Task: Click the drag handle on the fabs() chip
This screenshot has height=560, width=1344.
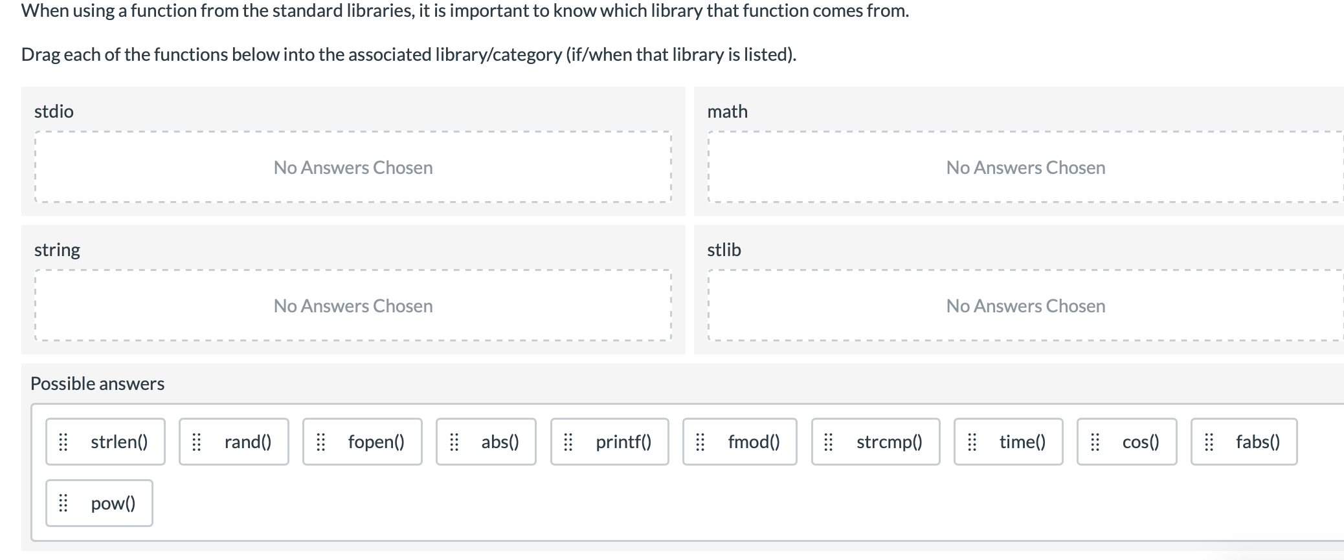Action: coord(1208,442)
